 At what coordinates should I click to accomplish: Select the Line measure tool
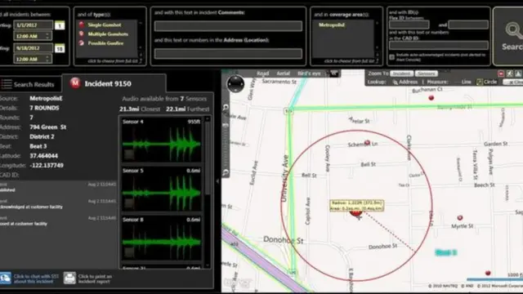[x=463, y=82]
